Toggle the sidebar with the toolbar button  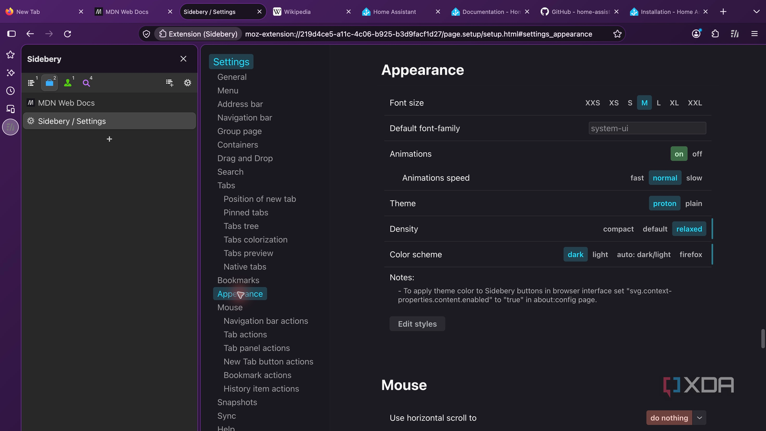click(x=11, y=34)
